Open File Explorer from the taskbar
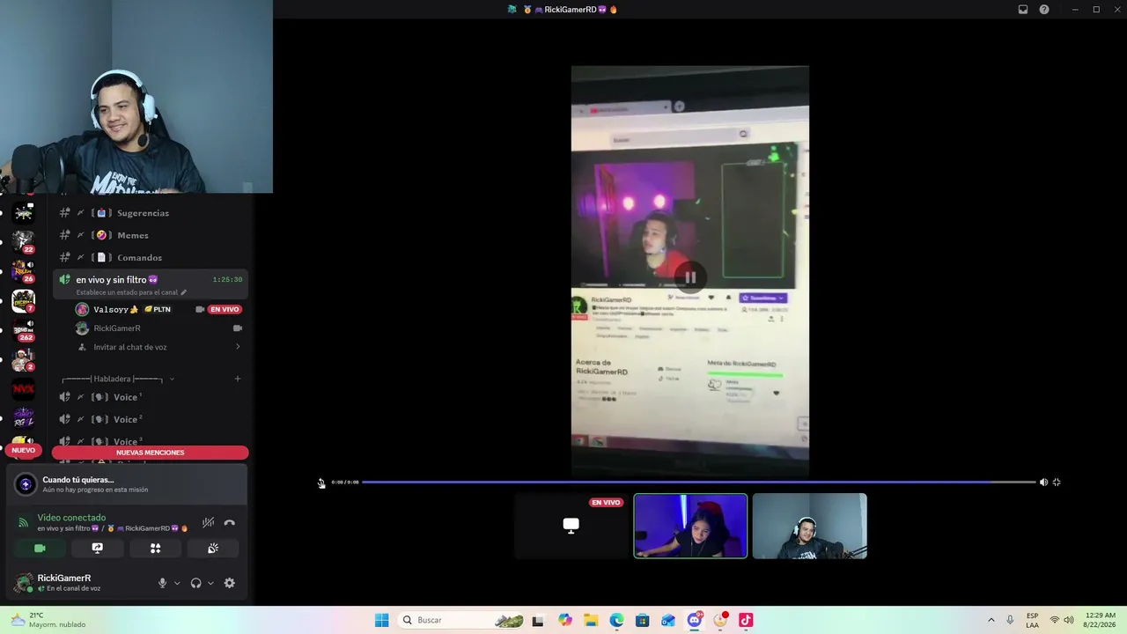The height and width of the screenshot is (634, 1127). coord(591,620)
